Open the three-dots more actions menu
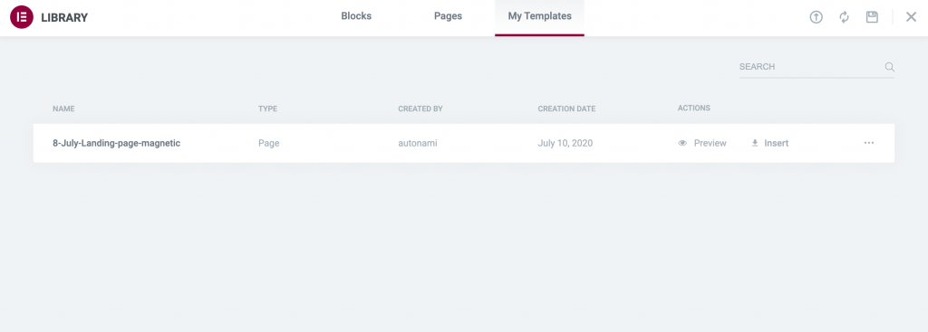This screenshot has height=332, width=928. (869, 143)
